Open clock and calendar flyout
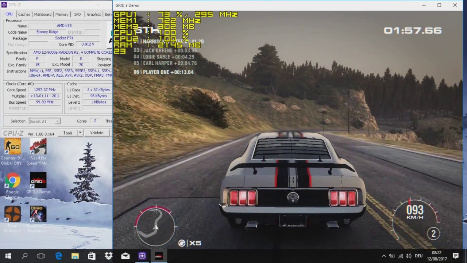Viewport: 467px width, 263px height. (x=436, y=256)
